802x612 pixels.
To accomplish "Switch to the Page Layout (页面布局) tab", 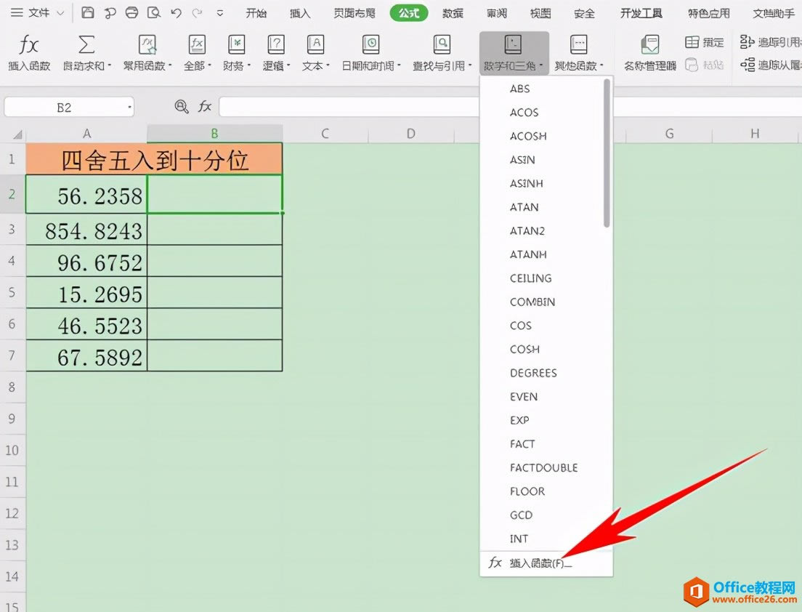I will [355, 13].
